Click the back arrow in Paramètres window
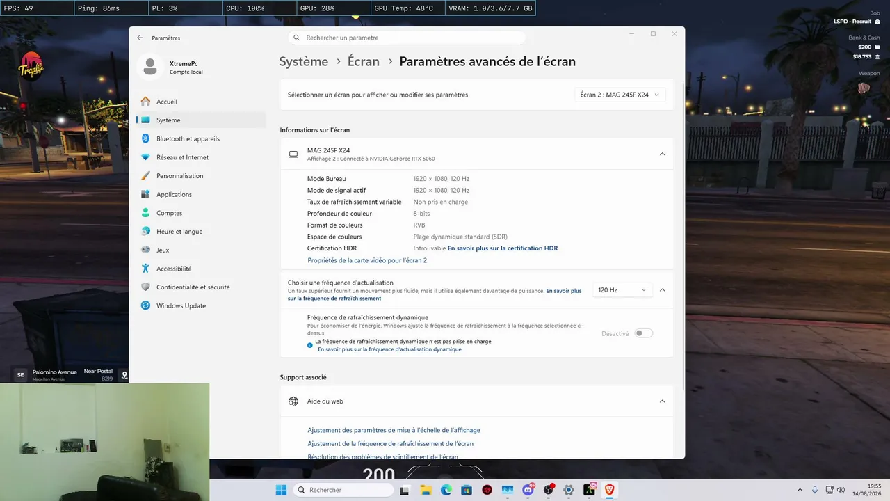890x501 pixels. [x=140, y=38]
